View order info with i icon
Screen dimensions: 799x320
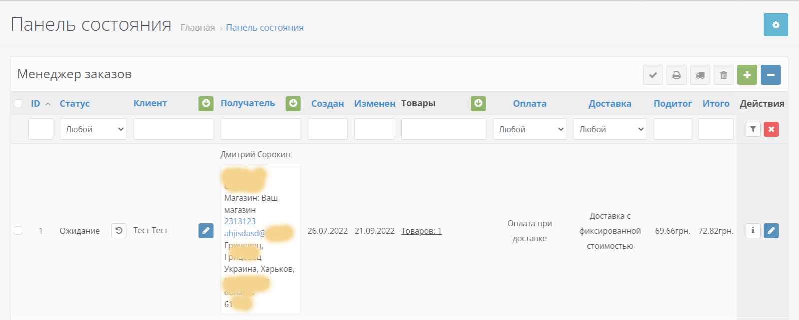coord(753,231)
